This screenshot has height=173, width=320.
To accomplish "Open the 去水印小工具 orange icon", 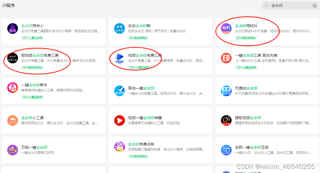I will (x=13, y=120).
